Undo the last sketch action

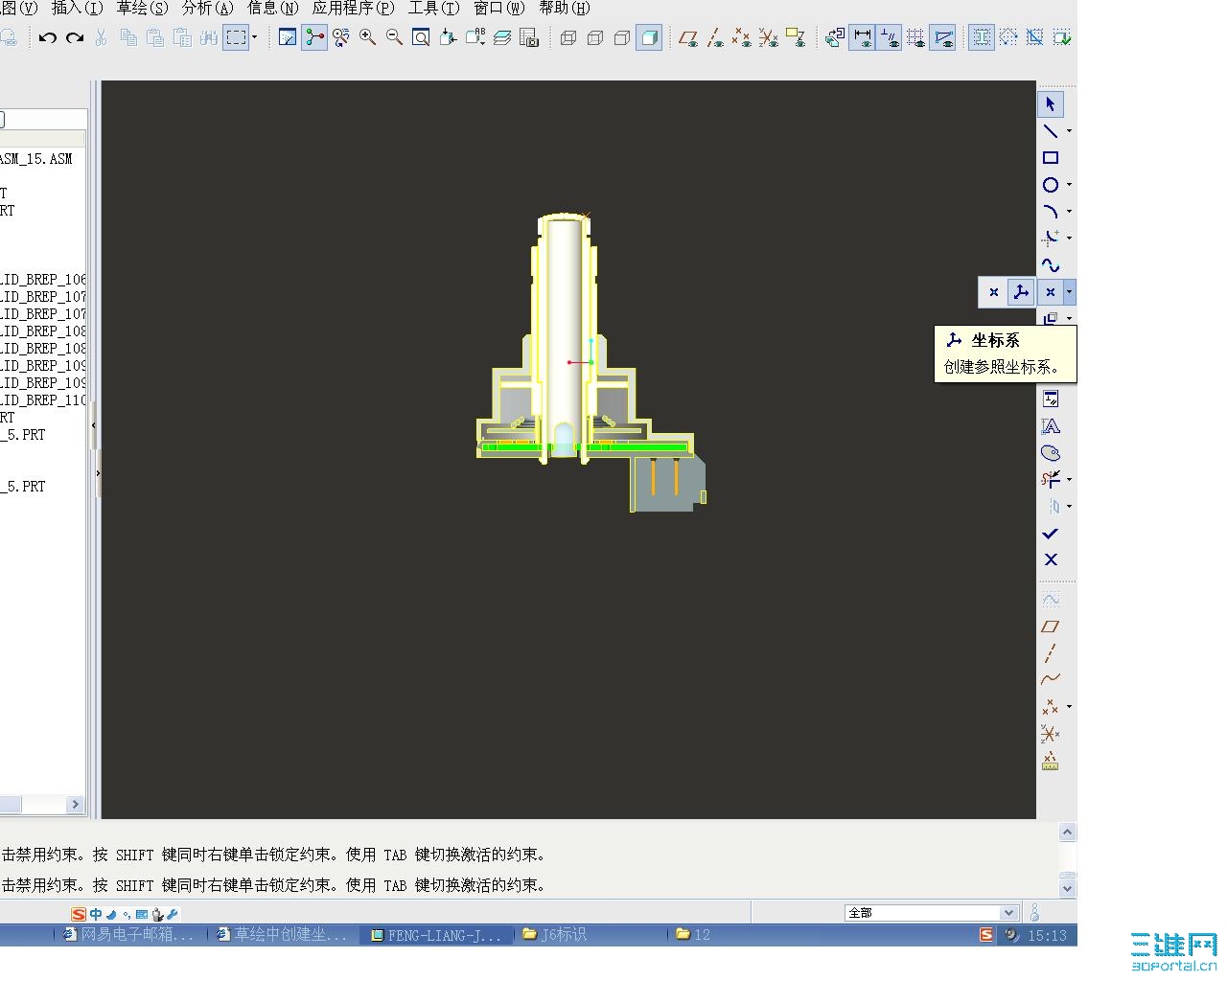48,37
